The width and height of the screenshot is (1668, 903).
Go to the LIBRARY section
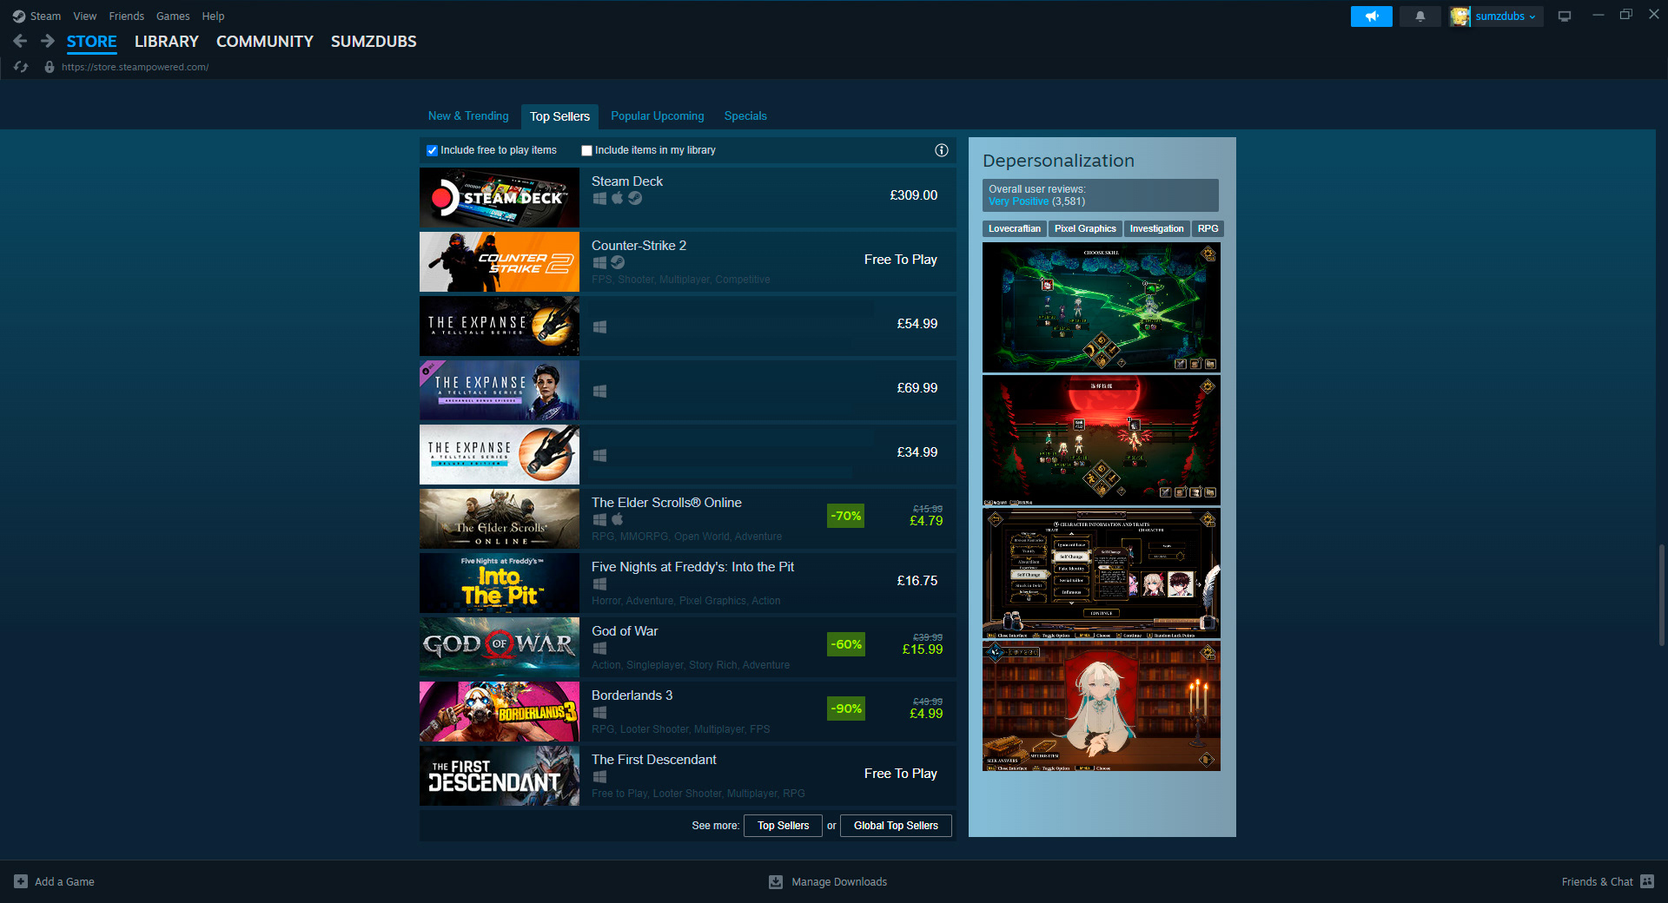pos(167,41)
